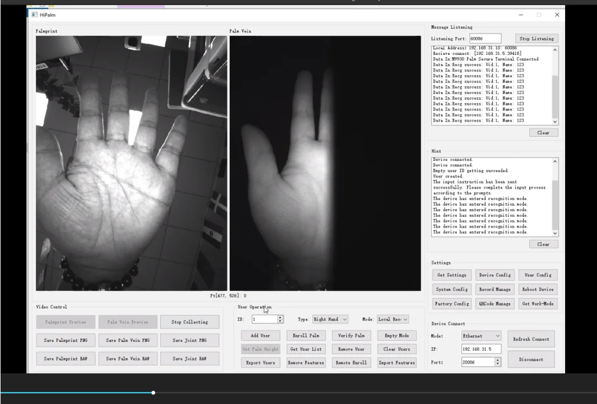Click Verify Palm
The width and height of the screenshot is (597, 404).
352,335
